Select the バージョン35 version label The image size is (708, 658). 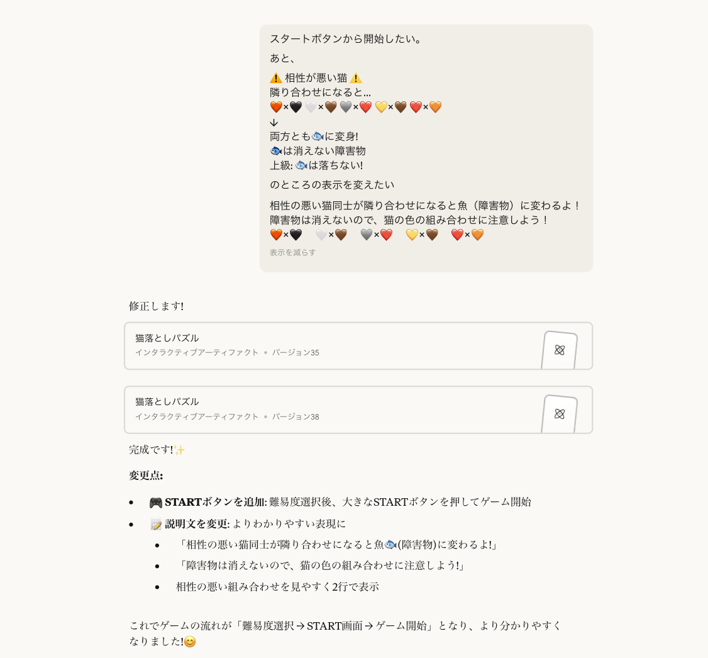(296, 353)
